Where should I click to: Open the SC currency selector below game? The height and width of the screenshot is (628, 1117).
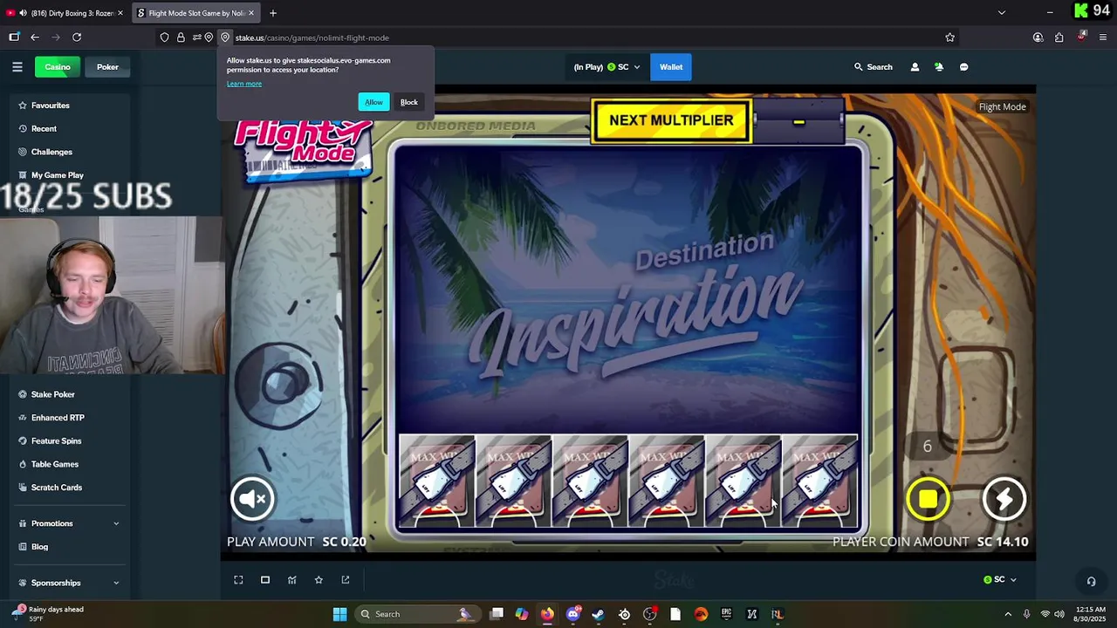(999, 580)
